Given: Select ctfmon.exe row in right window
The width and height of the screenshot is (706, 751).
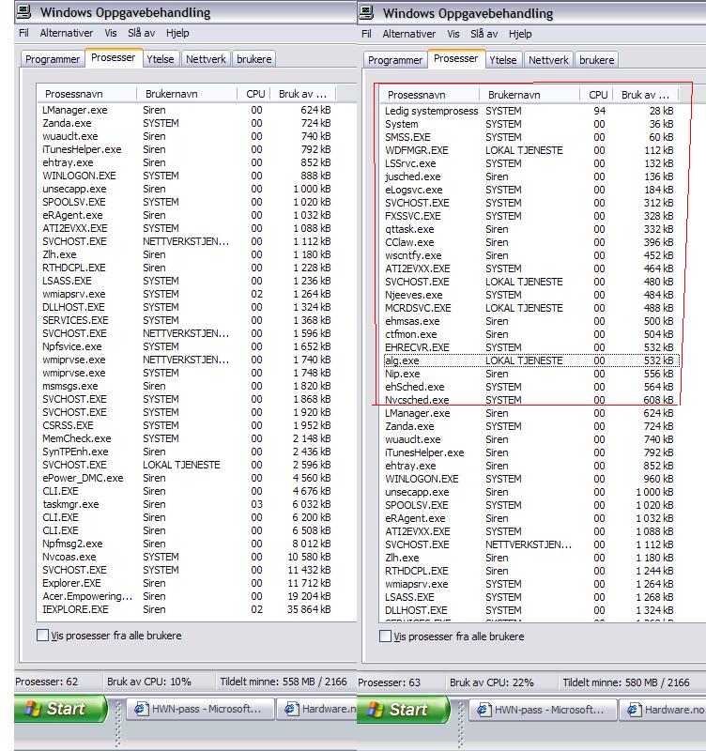Looking at the screenshot, I should pyautogui.click(x=529, y=334).
